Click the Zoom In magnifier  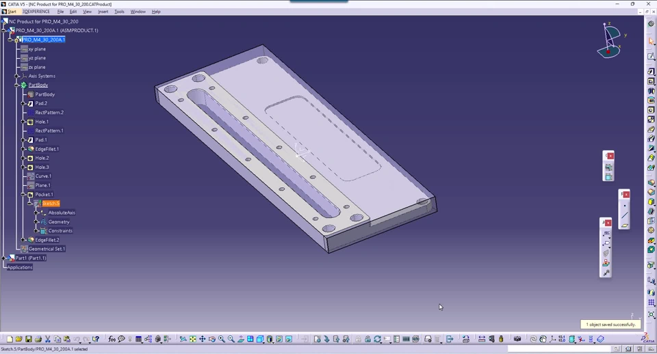(x=222, y=339)
